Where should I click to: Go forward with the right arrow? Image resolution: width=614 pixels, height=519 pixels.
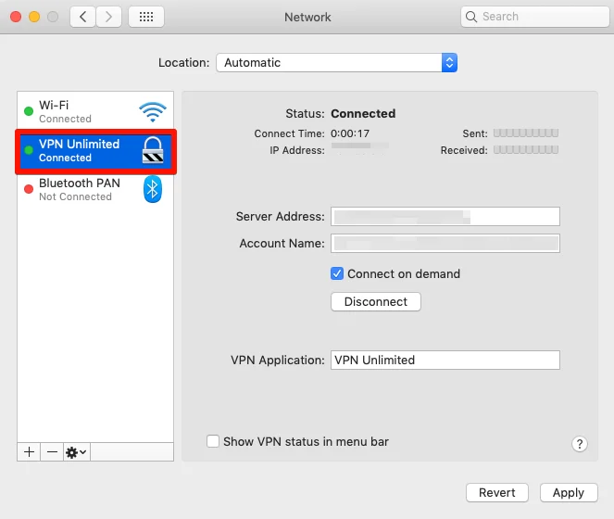pos(108,17)
